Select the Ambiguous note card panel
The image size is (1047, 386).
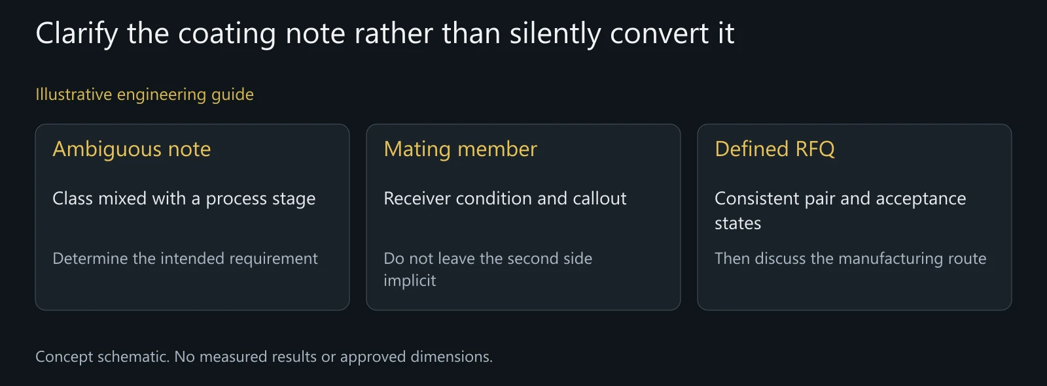click(x=192, y=217)
